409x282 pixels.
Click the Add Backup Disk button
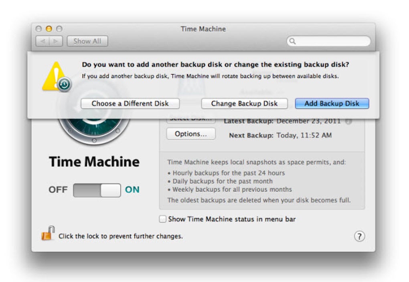point(332,103)
